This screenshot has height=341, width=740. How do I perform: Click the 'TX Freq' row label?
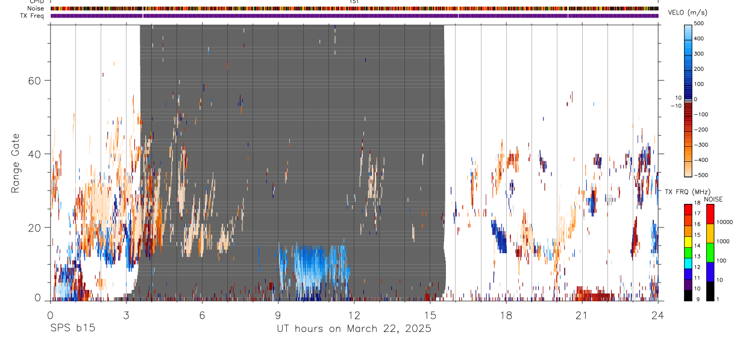[33, 16]
